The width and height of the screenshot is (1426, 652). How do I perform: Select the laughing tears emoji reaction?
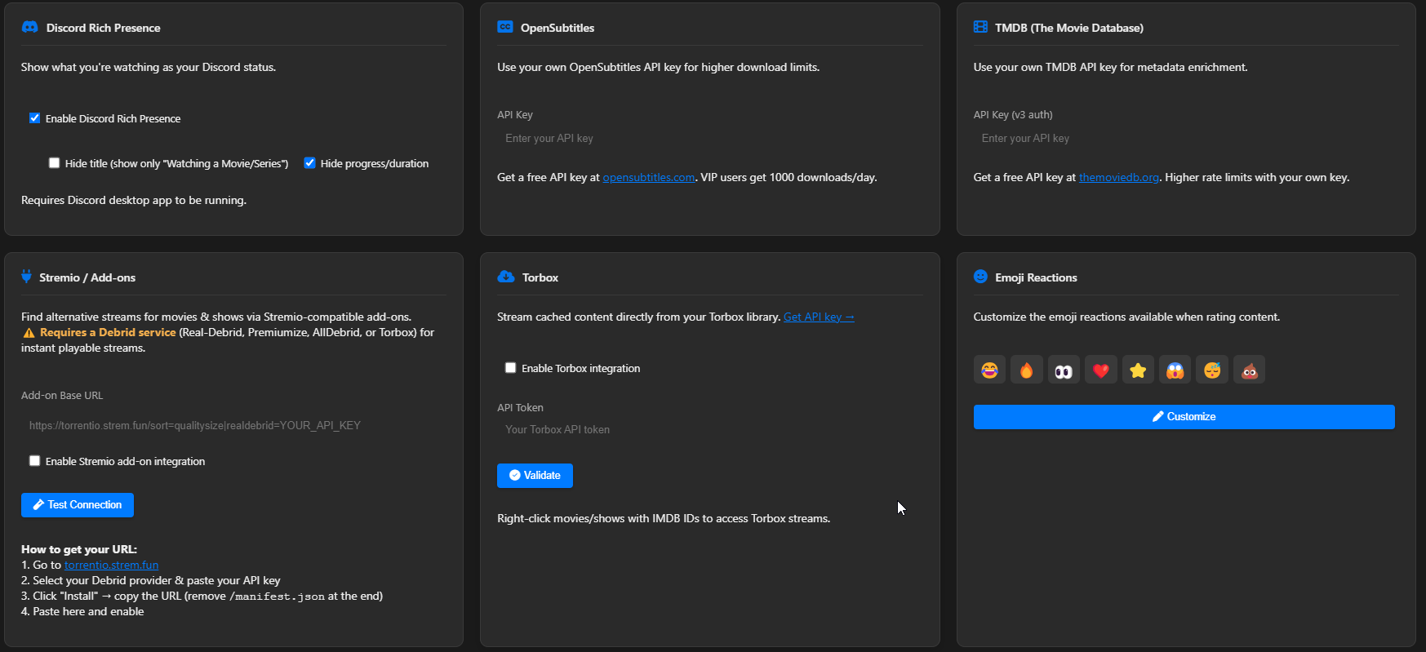coord(989,370)
